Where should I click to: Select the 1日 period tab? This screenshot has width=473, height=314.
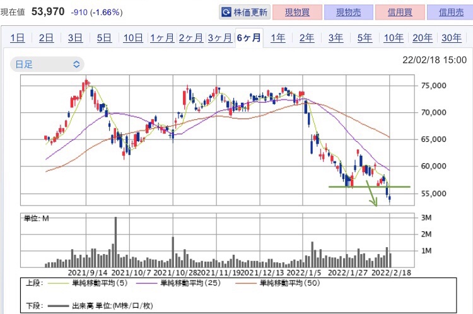point(18,38)
